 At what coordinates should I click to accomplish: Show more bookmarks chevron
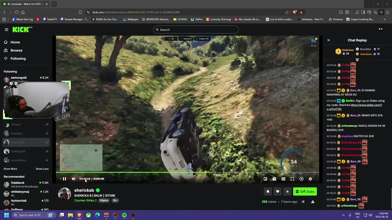(385, 19)
